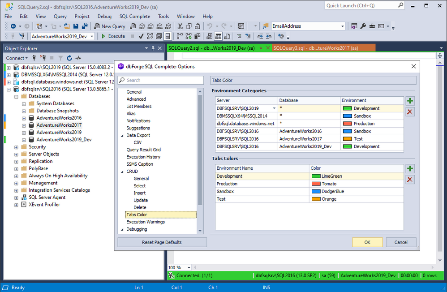Open the server dropdown for DBFSQLSRV\SQL2019 row
Image resolution: width=447 pixels, height=292 pixels.
point(274,108)
